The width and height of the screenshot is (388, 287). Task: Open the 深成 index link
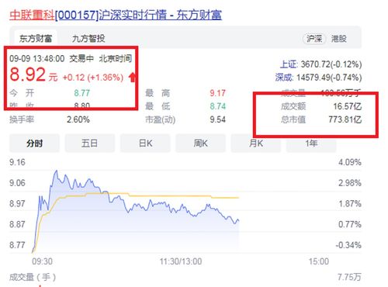pos(284,77)
